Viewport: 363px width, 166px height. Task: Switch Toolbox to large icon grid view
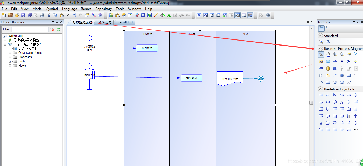pyautogui.click(x=321, y=29)
